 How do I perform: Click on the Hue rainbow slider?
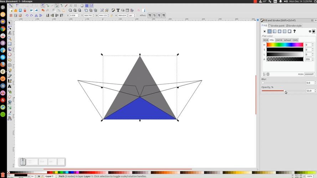[x=285, y=45]
